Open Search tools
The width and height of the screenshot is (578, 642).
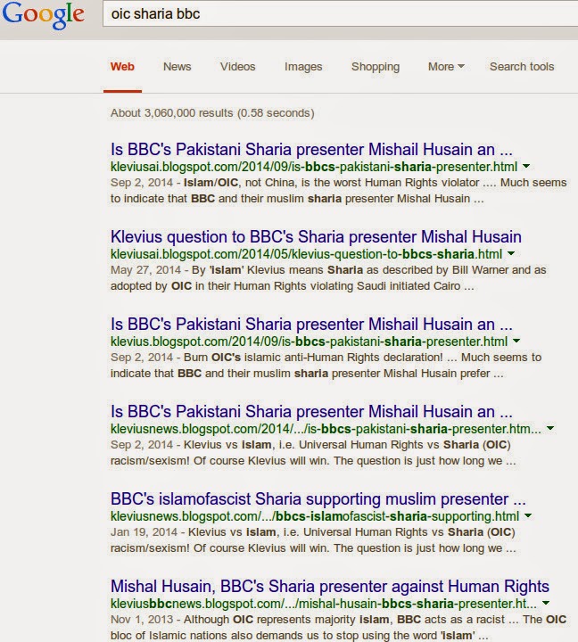tap(522, 66)
